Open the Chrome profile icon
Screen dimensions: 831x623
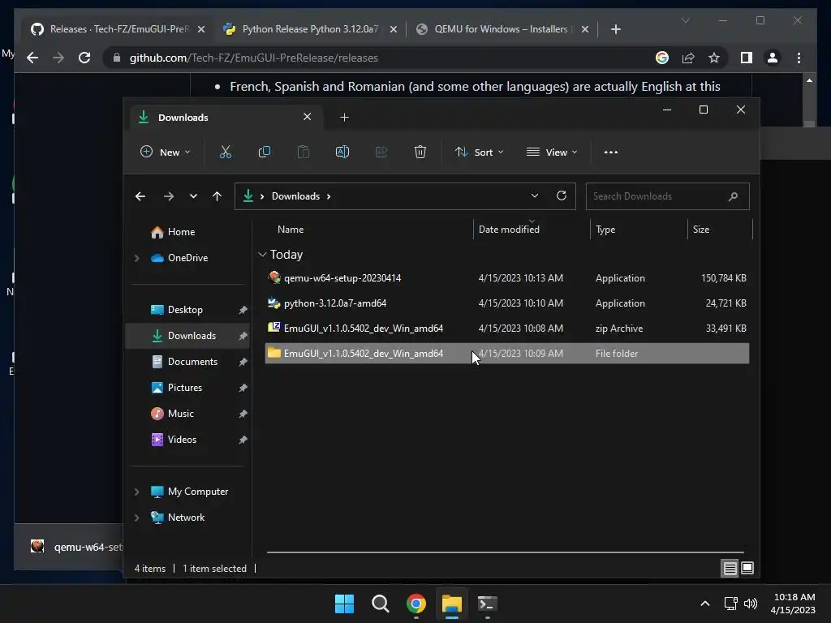point(773,58)
